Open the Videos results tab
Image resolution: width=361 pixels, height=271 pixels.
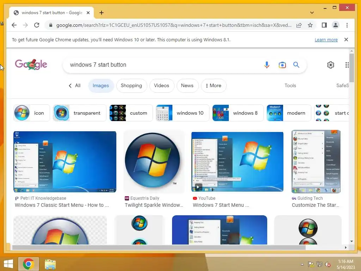pyautogui.click(x=161, y=85)
